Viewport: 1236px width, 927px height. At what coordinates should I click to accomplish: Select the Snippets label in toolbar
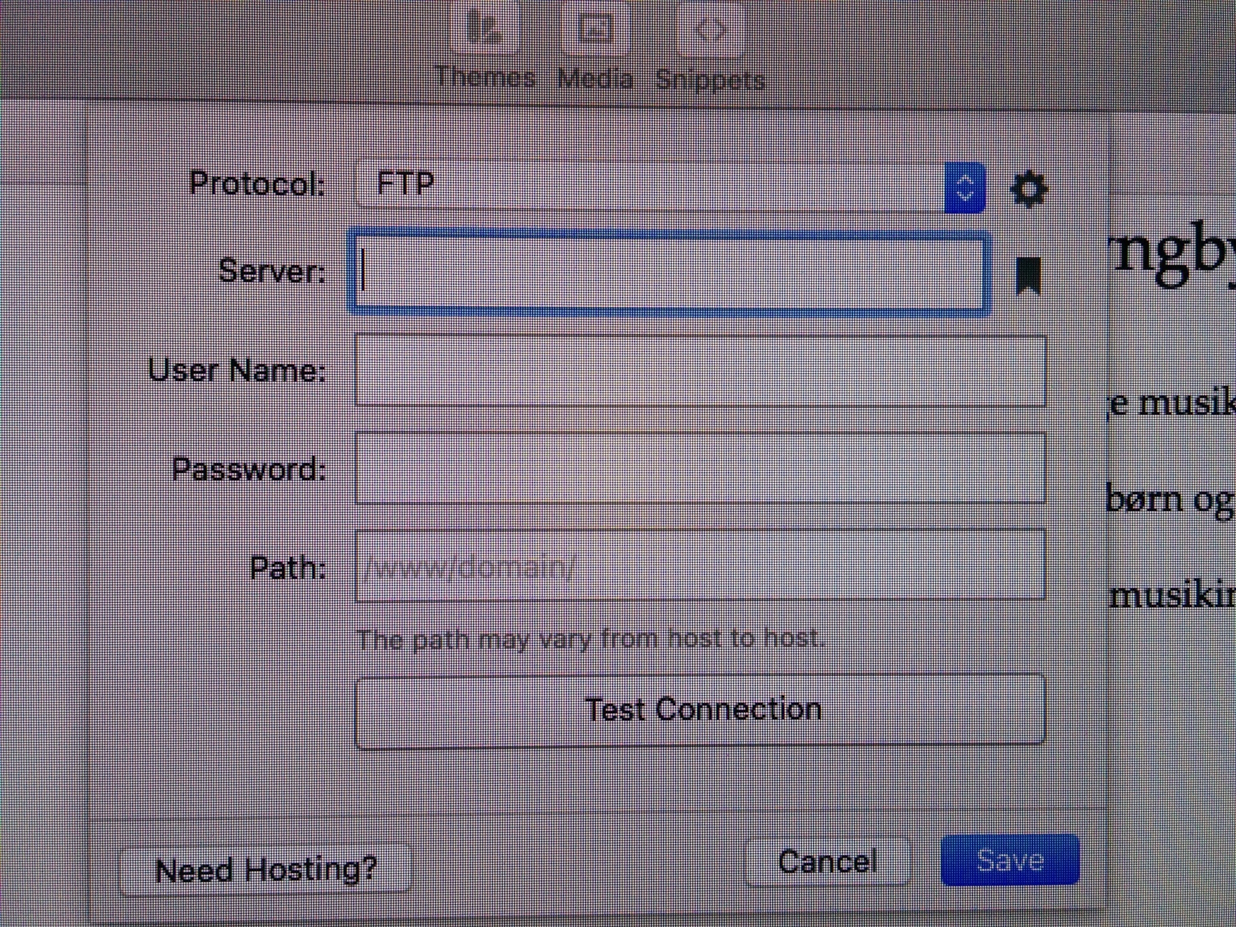(x=710, y=79)
